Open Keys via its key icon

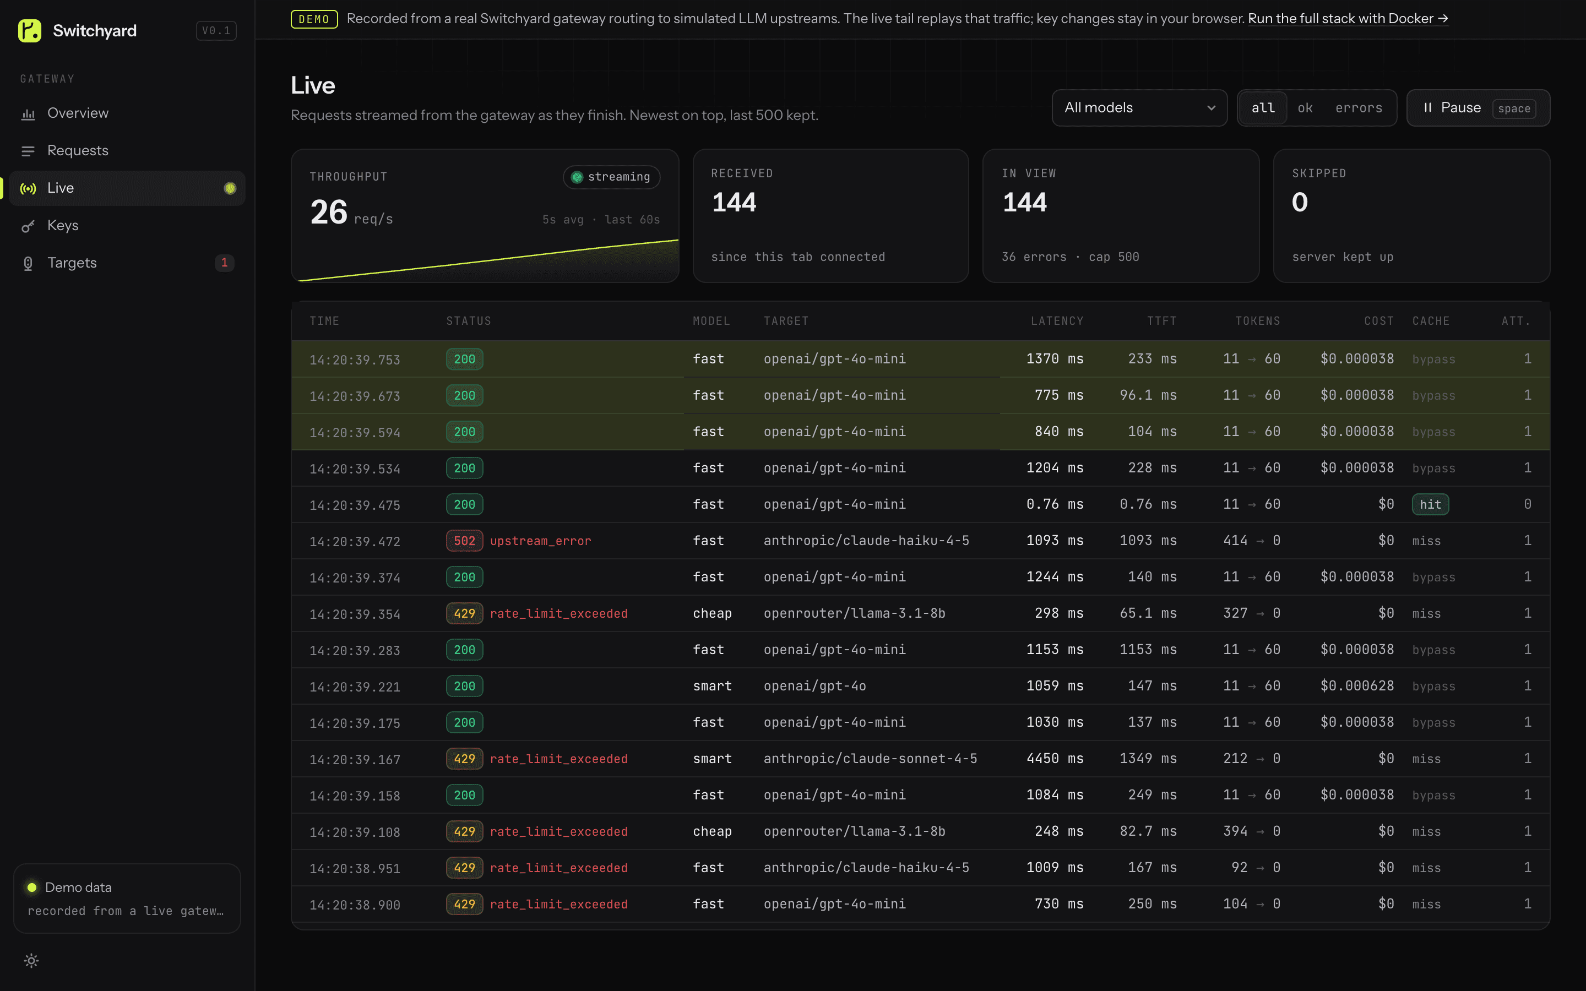coord(28,226)
